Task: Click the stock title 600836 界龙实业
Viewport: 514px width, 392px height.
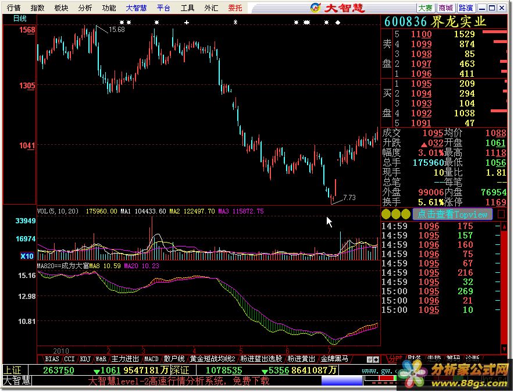Action: pos(435,22)
